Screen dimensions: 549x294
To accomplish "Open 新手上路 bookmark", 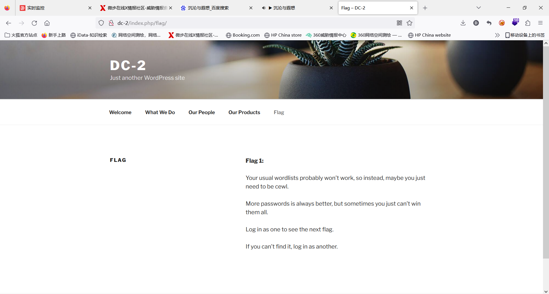I will pos(53,35).
